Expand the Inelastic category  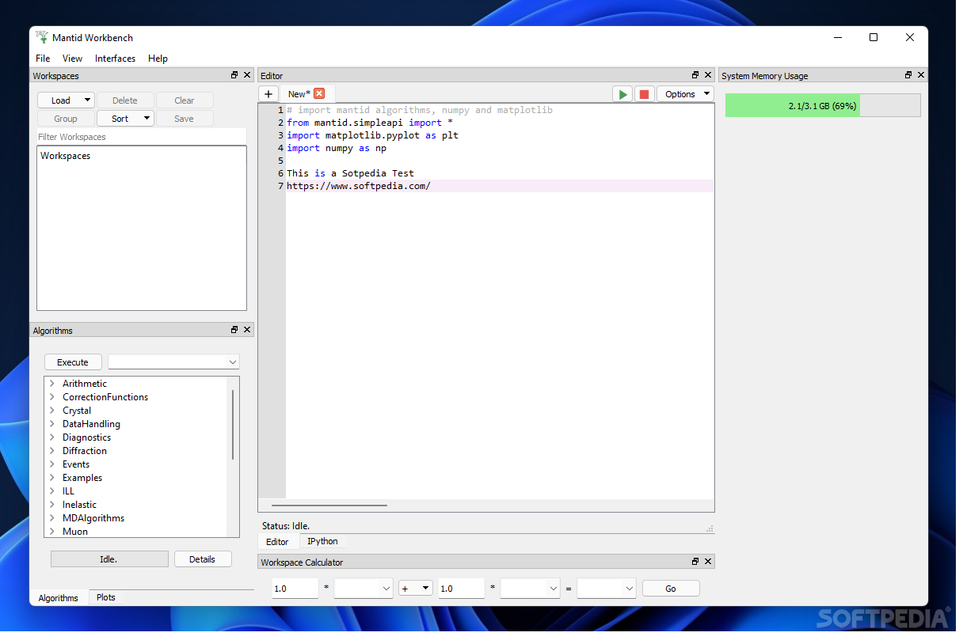pos(52,505)
